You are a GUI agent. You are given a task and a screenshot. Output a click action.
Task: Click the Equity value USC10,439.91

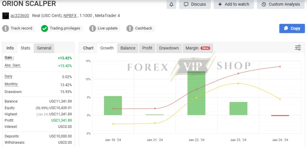61,108
